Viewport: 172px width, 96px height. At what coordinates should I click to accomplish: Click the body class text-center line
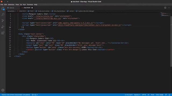pos(31,34)
